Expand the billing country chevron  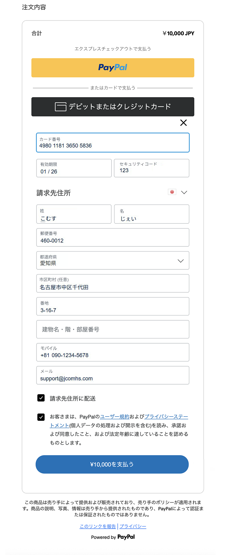184,192
